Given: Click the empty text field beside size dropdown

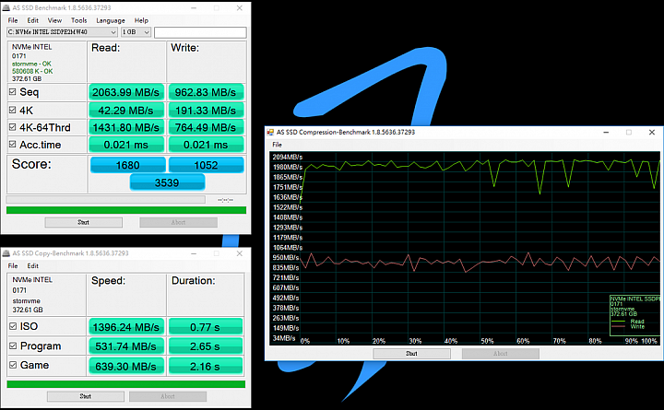Looking at the screenshot, I should (x=200, y=32).
